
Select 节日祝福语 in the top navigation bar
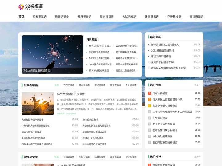point(84,17)
